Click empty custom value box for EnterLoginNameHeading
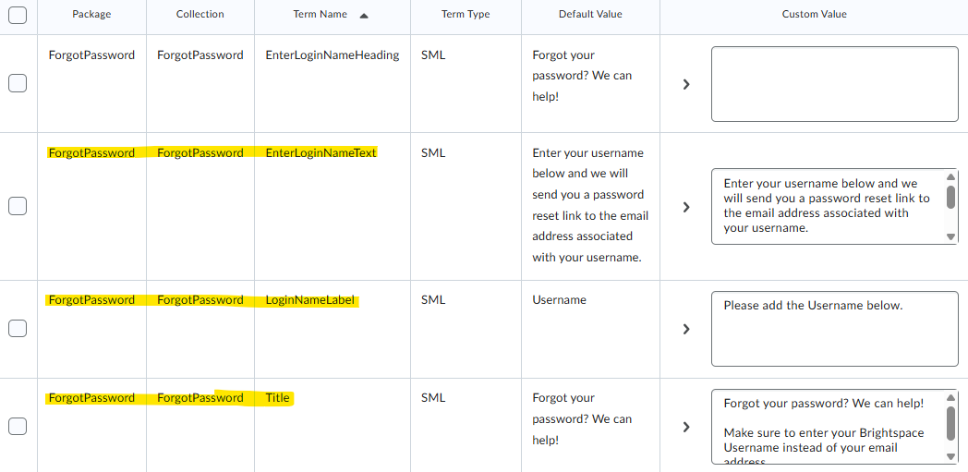Image resolution: width=968 pixels, height=472 pixels. tap(834, 84)
